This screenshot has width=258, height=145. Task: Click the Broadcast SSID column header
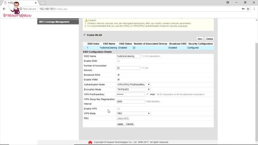(178, 44)
